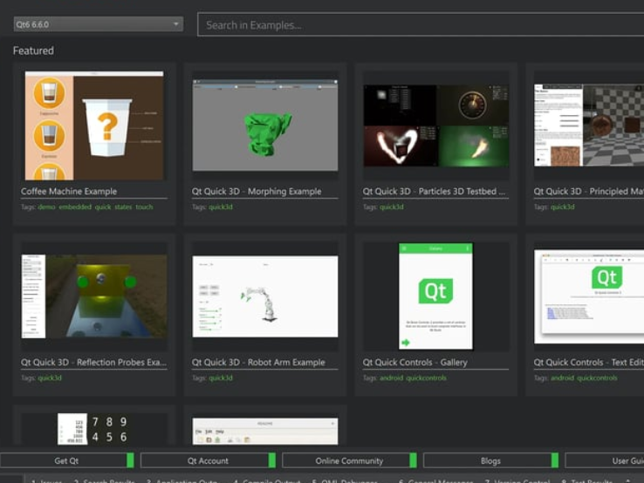The height and width of the screenshot is (483, 644).
Task: Open the Robot Arm Example thumbnail
Action: (265, 296)
